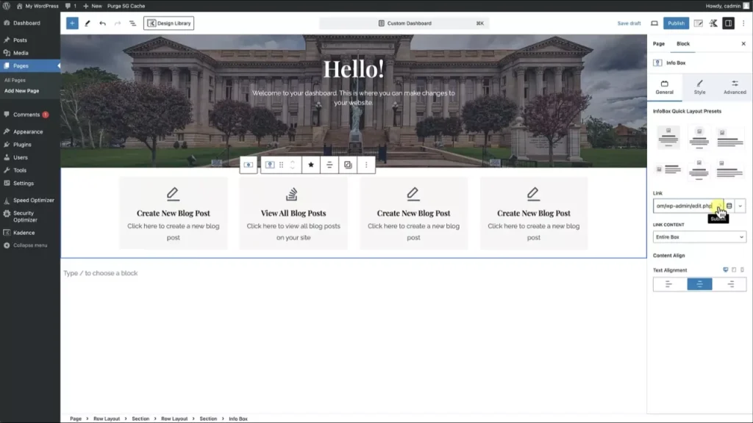This screenshot has height=423, width=753.
Task: Open the document list view icon
Action: coord(132,23)
